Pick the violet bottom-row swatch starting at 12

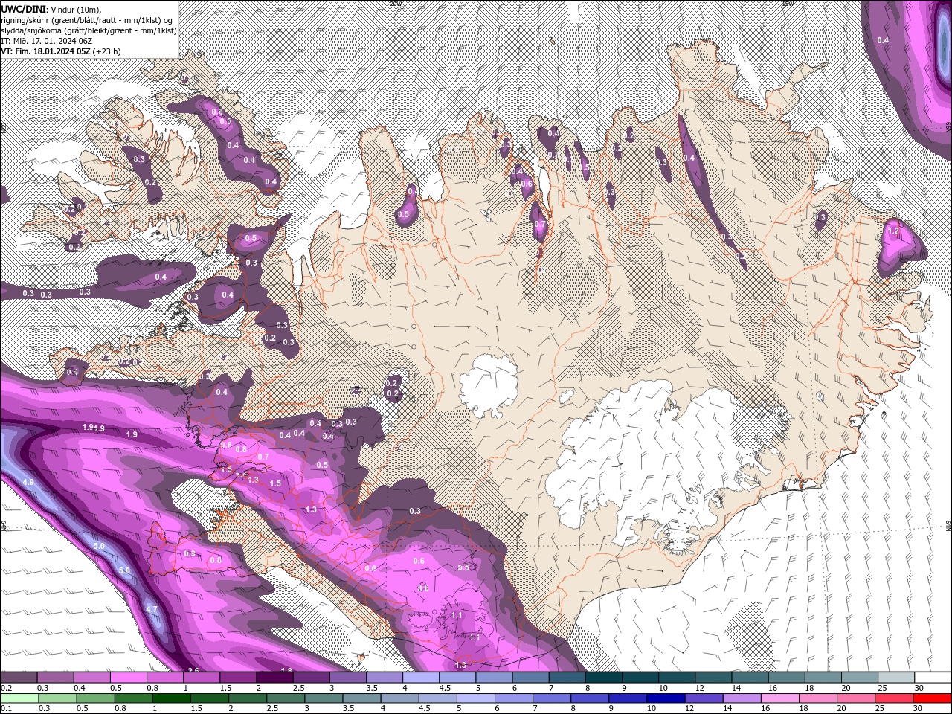coord(703,698)
